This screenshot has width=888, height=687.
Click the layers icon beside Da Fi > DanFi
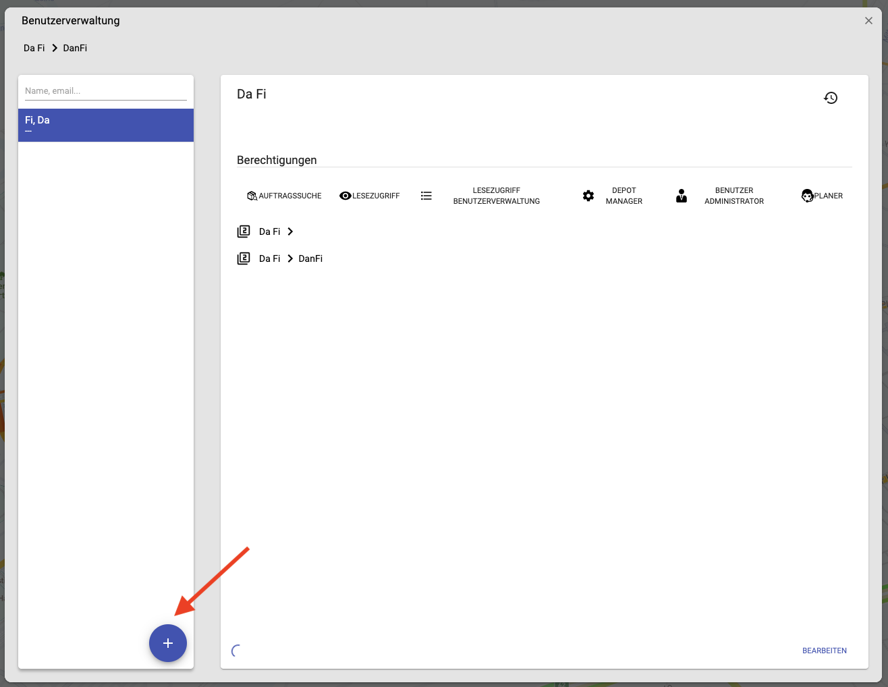244,258
